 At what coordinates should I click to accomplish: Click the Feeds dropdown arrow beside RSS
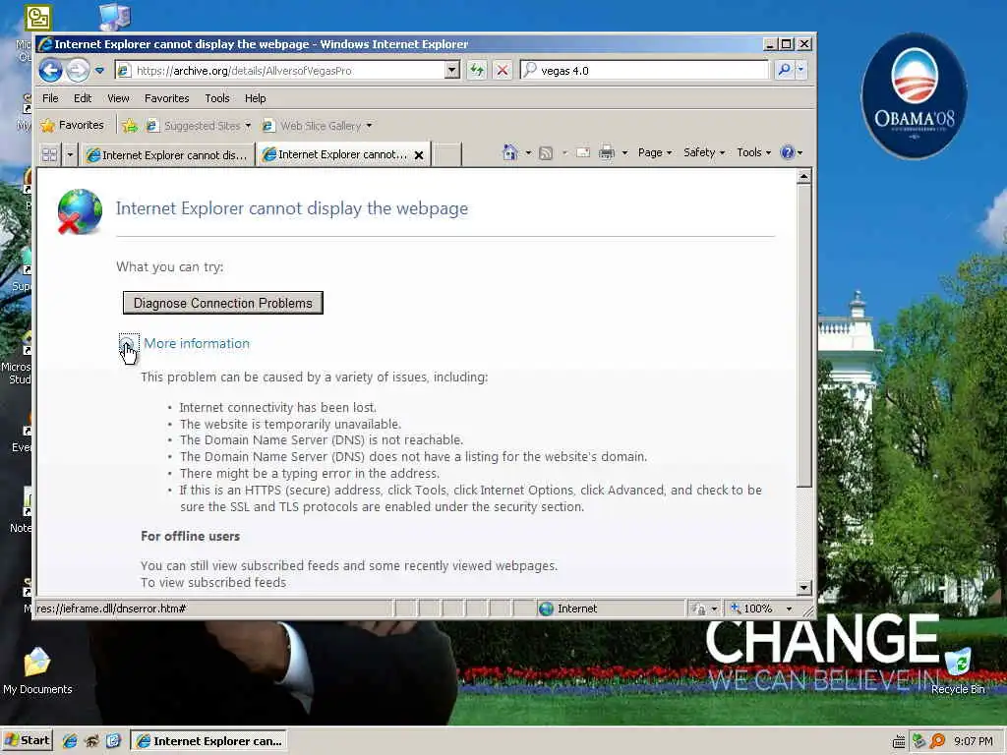[x=564, y=152]
